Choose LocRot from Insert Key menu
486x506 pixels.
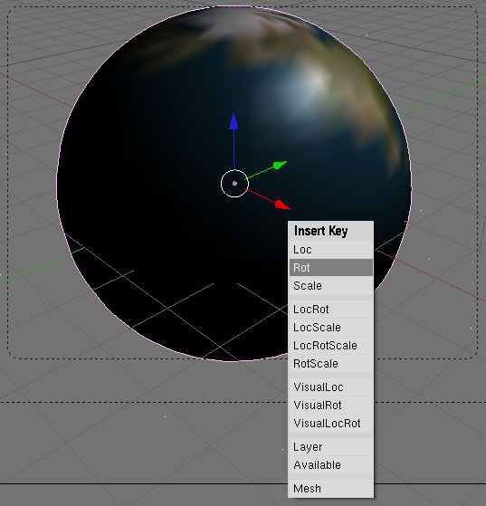[x=331, y=310]
